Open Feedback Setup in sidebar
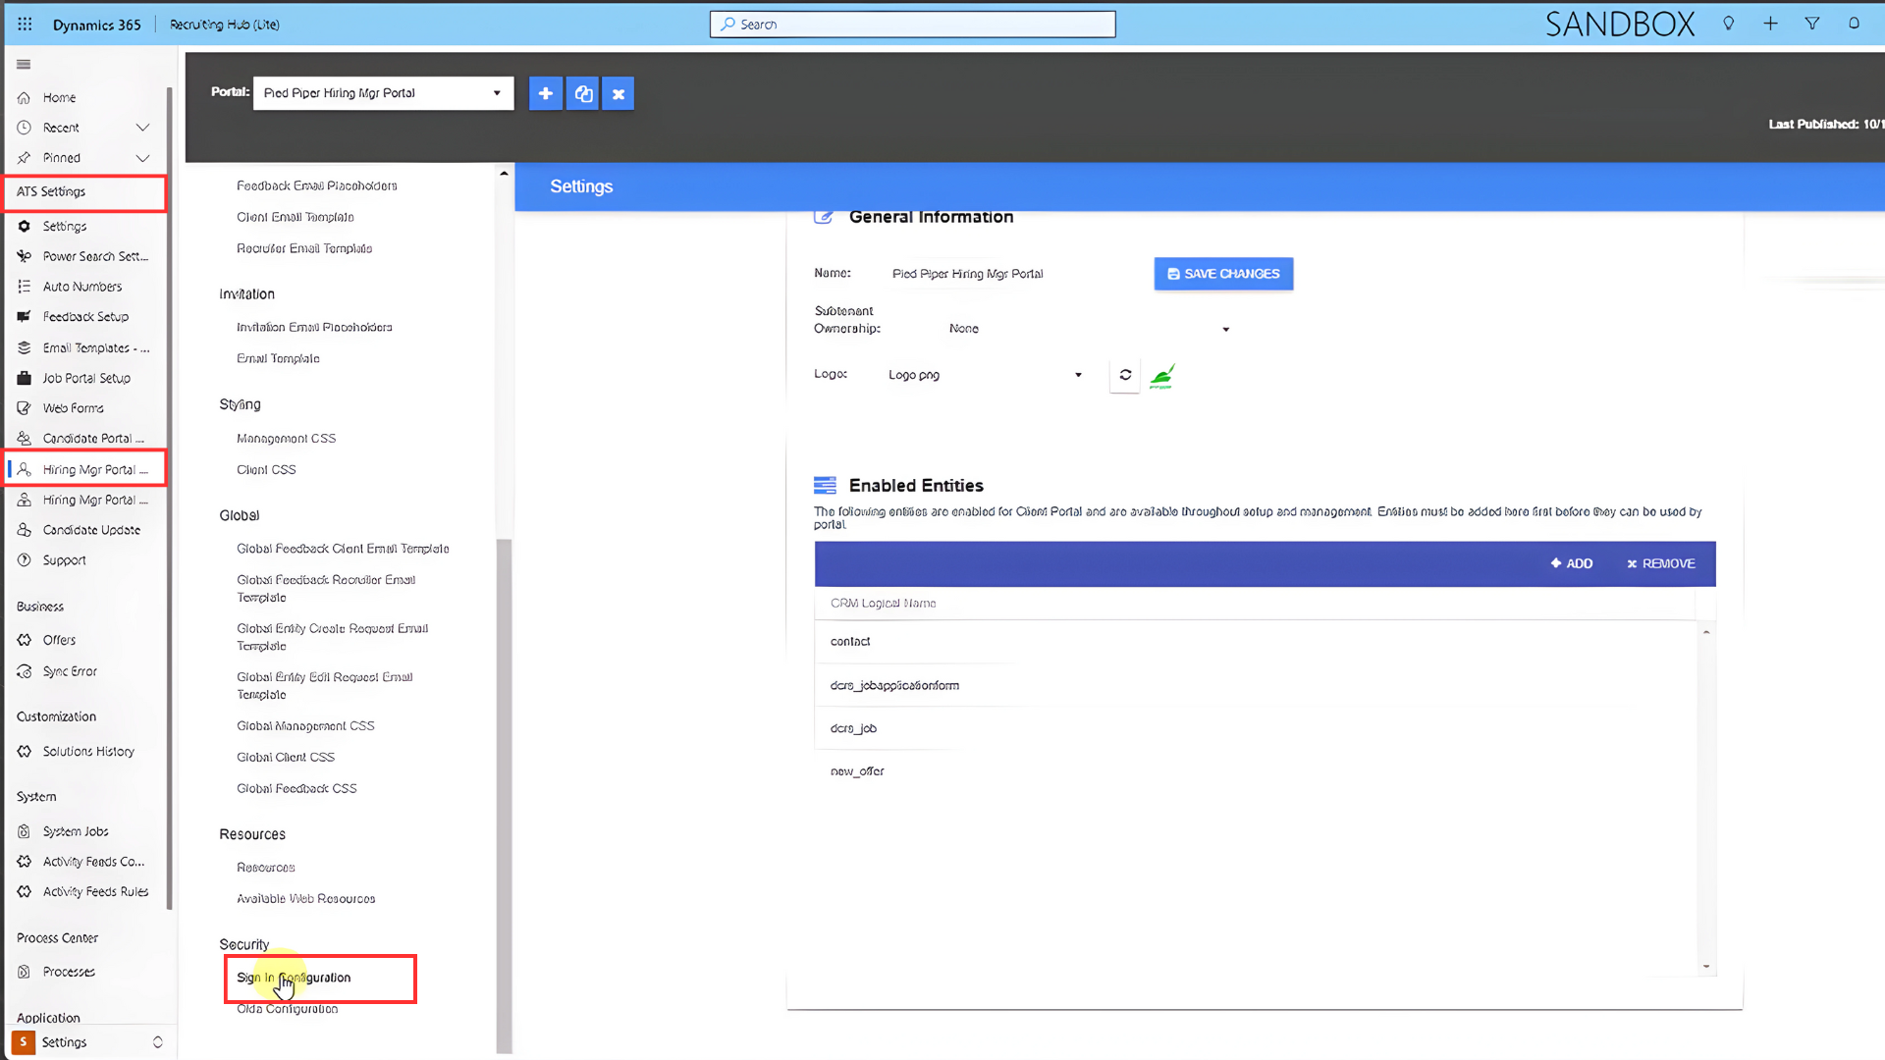This screenshot has height=1060, width=1885. (83, 318)
